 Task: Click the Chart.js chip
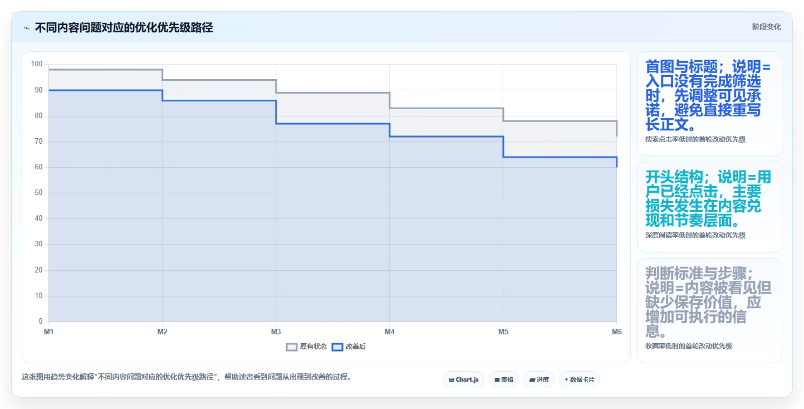pos(464,379)
